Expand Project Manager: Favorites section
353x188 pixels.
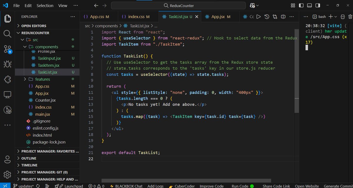click(x=47, y=151)
